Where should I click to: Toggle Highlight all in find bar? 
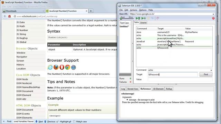64,122
